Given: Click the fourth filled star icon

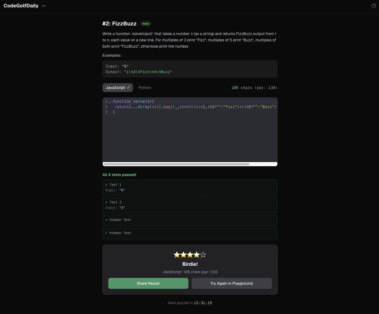Looking at the screenshot, I should [x=197, y=255].
